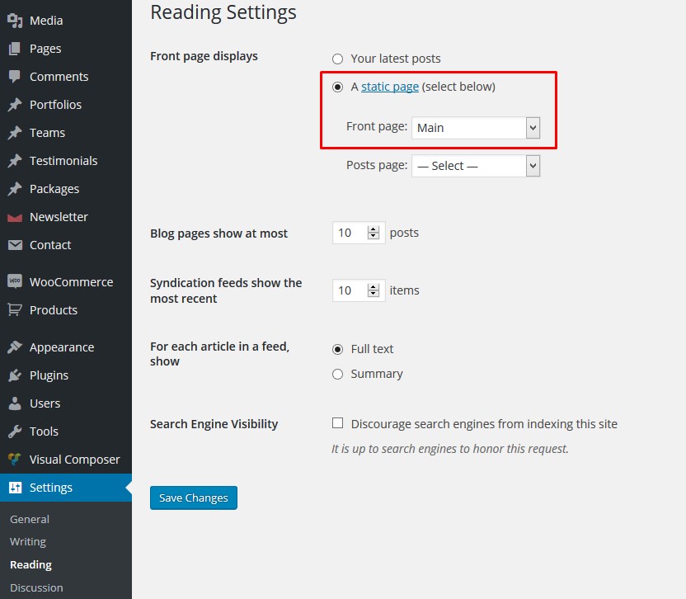Viewport: 686px width, 599px height.
Task: Open the Writing settings submenu item
Action: pyautogui.click(x=28, y=542)
